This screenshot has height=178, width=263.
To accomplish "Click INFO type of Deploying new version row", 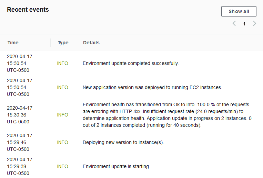I will [x=63, y=142].
